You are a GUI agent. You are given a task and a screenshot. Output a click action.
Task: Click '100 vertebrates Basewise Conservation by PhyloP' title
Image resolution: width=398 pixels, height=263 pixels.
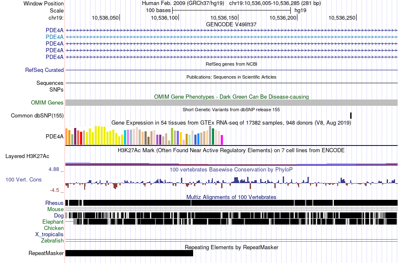click(231, 169)
